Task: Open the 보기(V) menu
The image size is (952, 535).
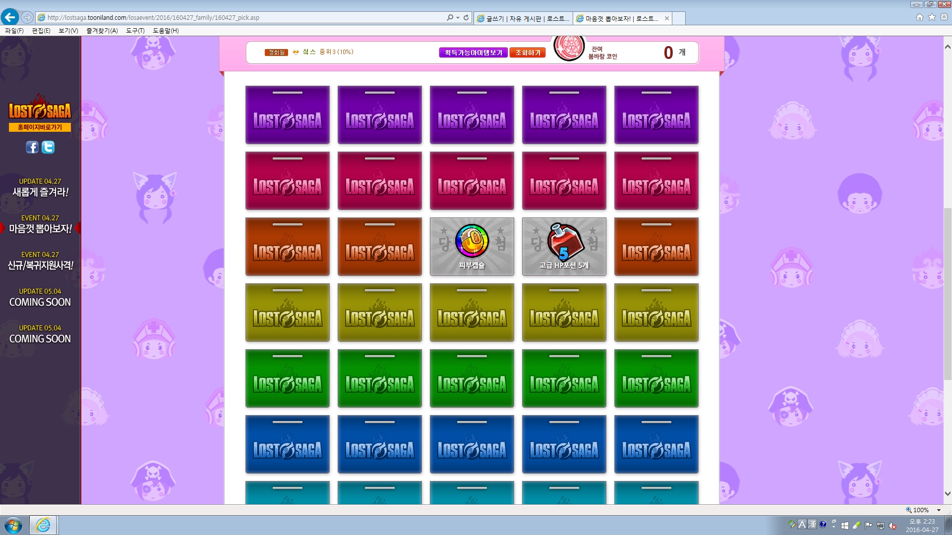Action: tap(68, 31)
